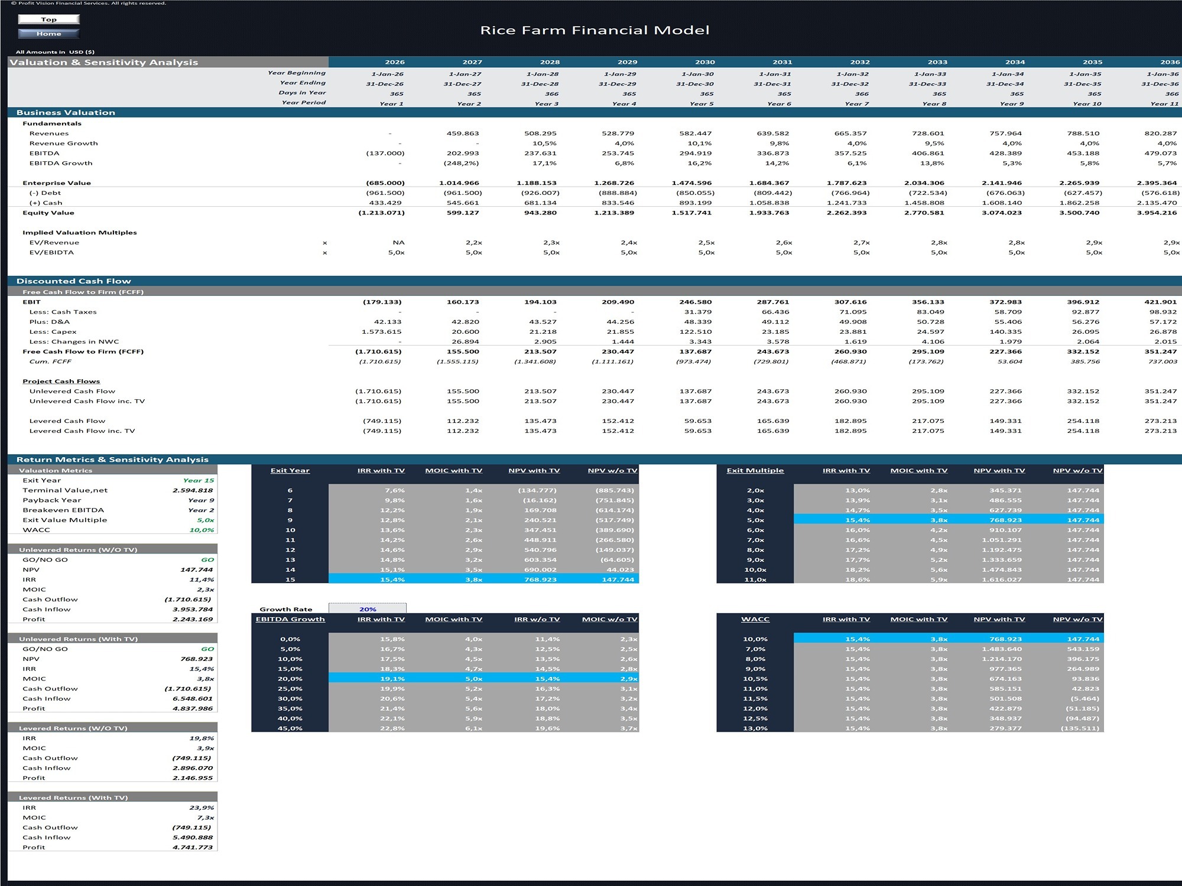Viewport: 1182px width, 886px height.
Task: Click the WACC sensitivity table header
Action: click(x=755, y=619)
